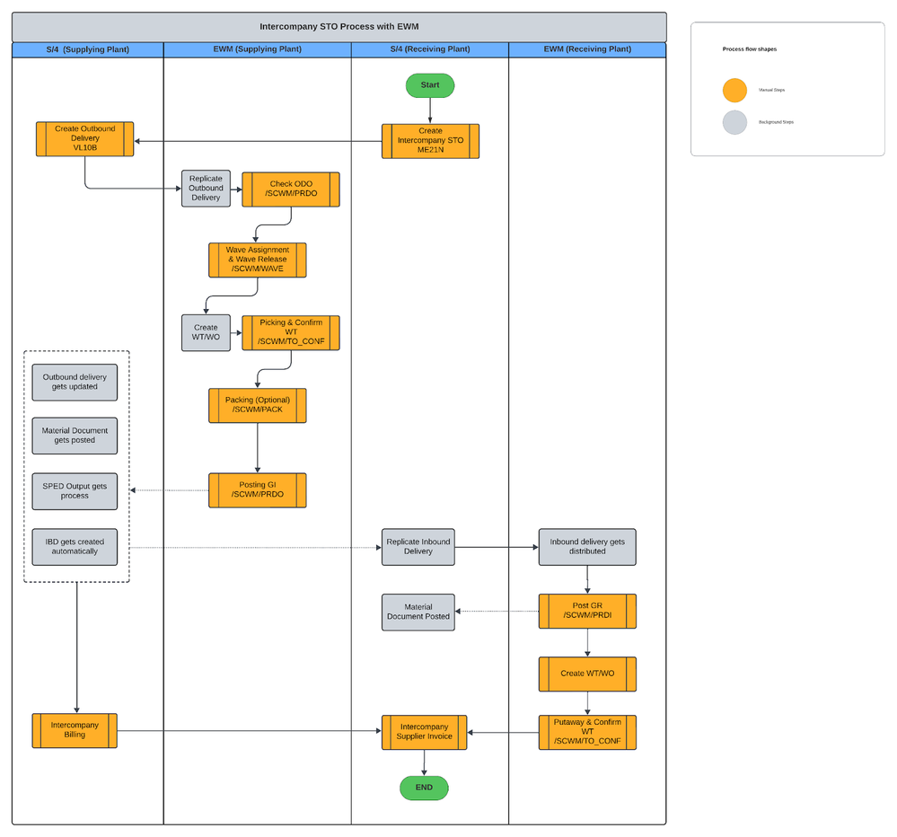The image size is (897, 837).
Task: Select S/4 (Receiving Plant) lane header
Action: click(x=429, y=49)
